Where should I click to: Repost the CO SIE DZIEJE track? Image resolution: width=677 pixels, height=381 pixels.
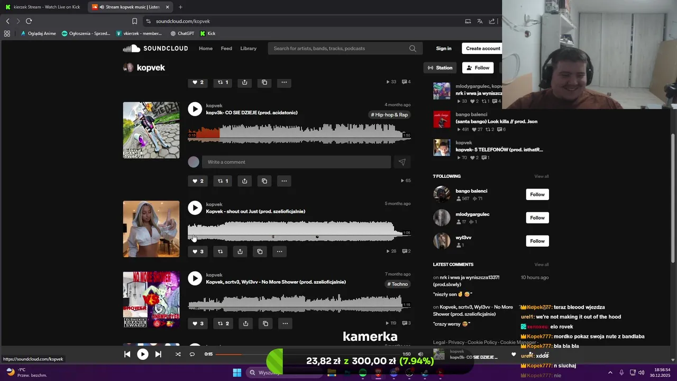223,181
